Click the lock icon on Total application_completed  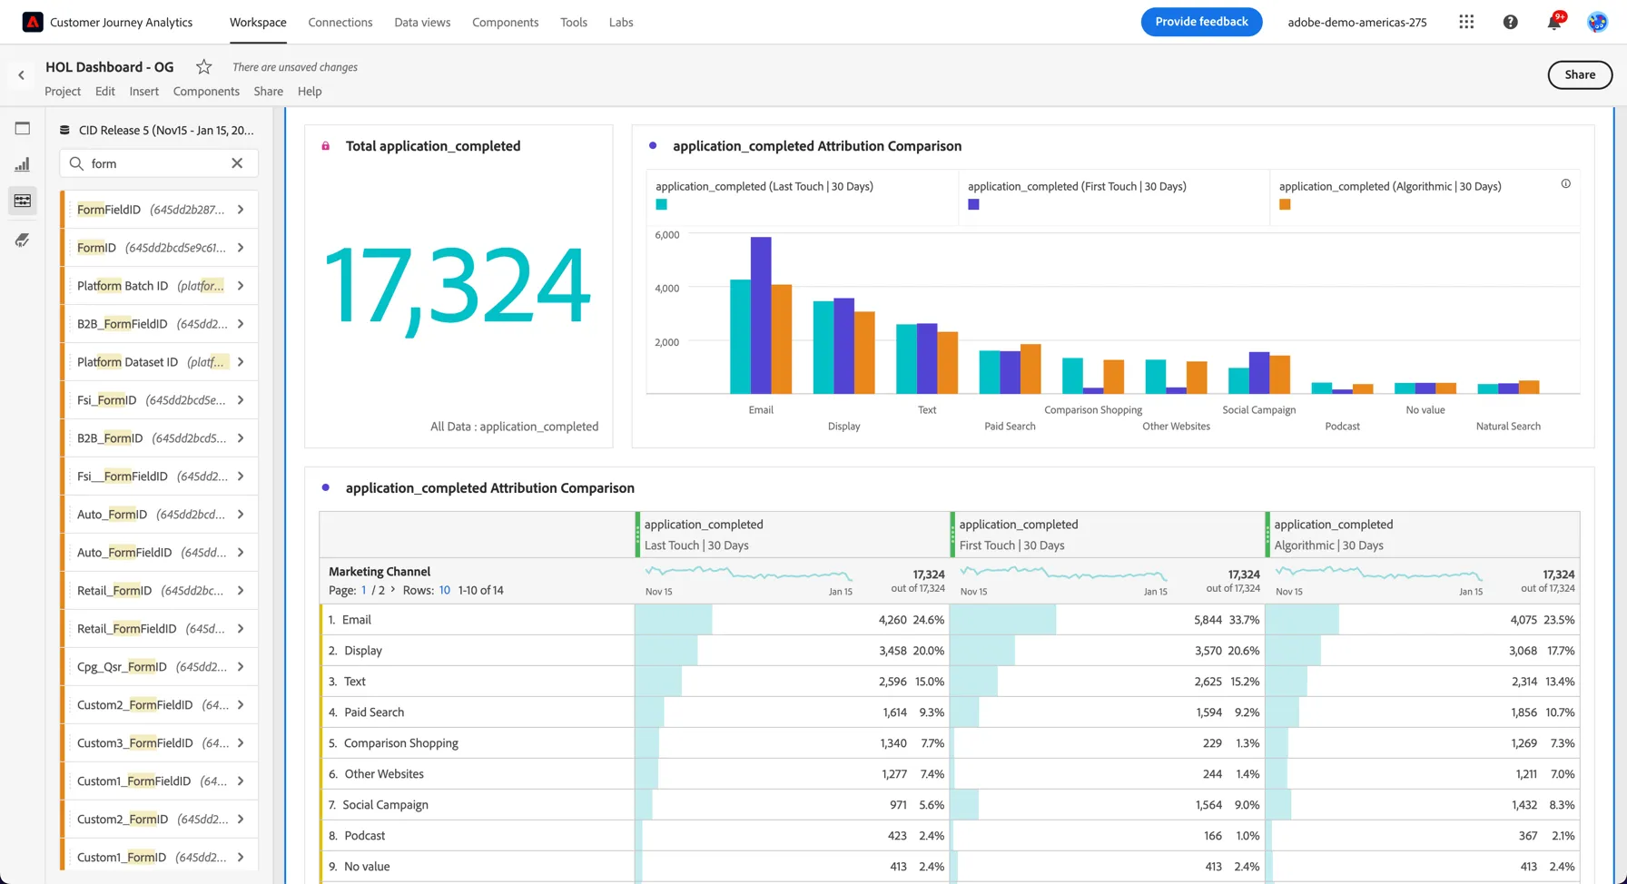(x=326, y=146)
